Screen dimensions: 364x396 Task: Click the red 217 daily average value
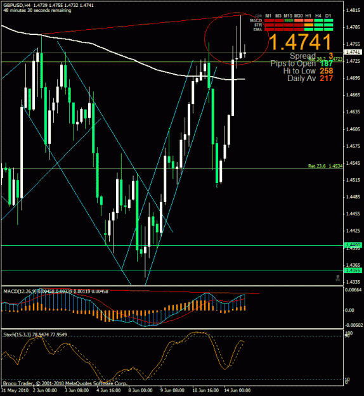tap(327, 79)
